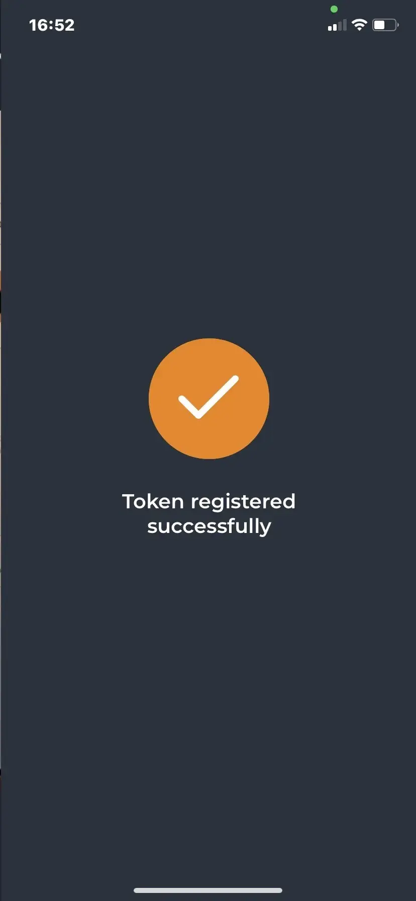Tap the hour digits "16"
Screen dimensions: 416x901
(x=39, y=25)
